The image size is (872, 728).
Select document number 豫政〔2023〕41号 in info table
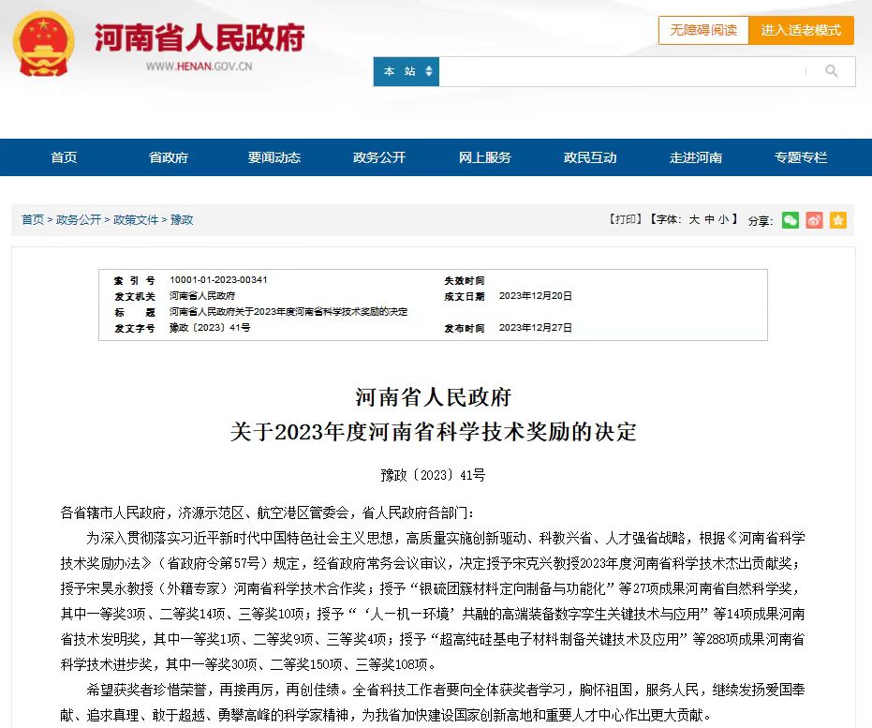(x=210, y=328)
